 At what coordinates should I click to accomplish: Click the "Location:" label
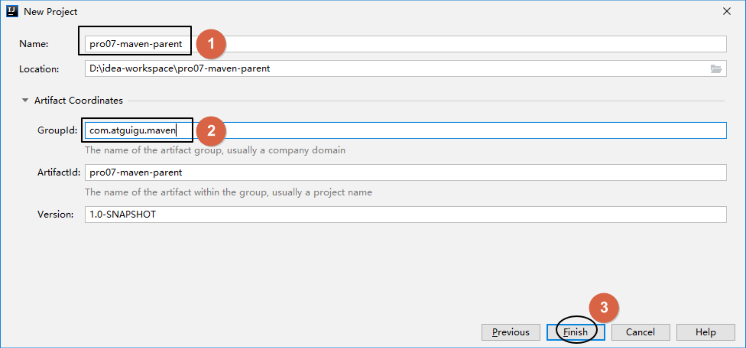(x=39, y=69)
